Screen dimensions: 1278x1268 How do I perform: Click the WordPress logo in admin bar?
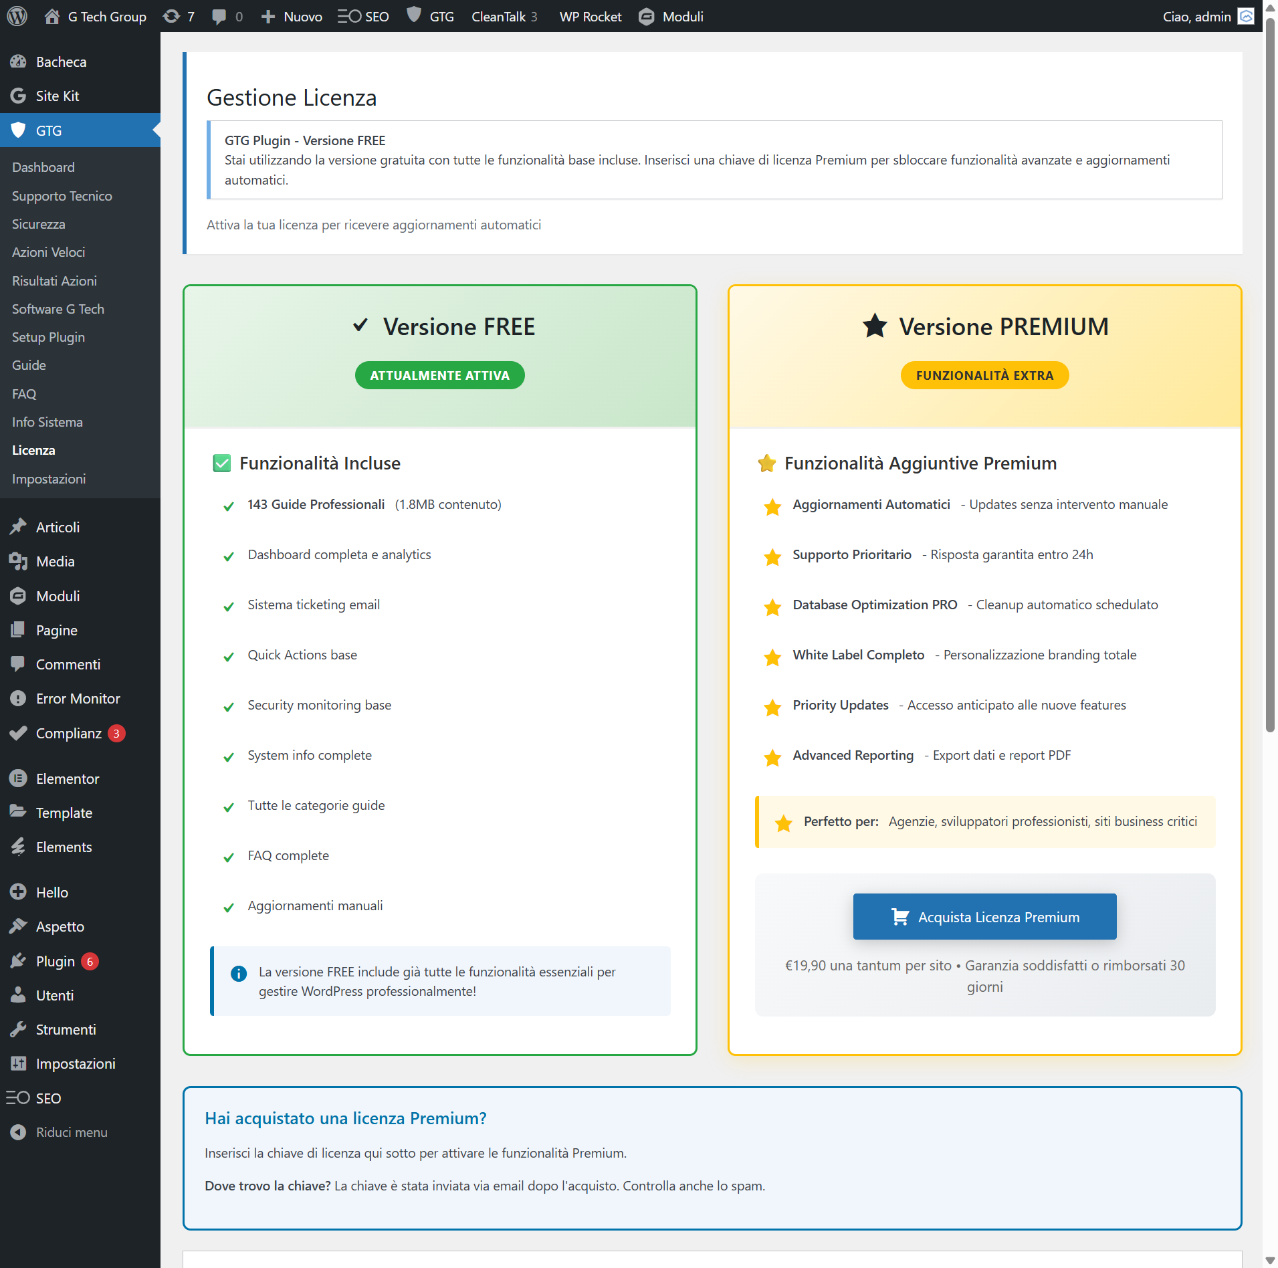17,16
